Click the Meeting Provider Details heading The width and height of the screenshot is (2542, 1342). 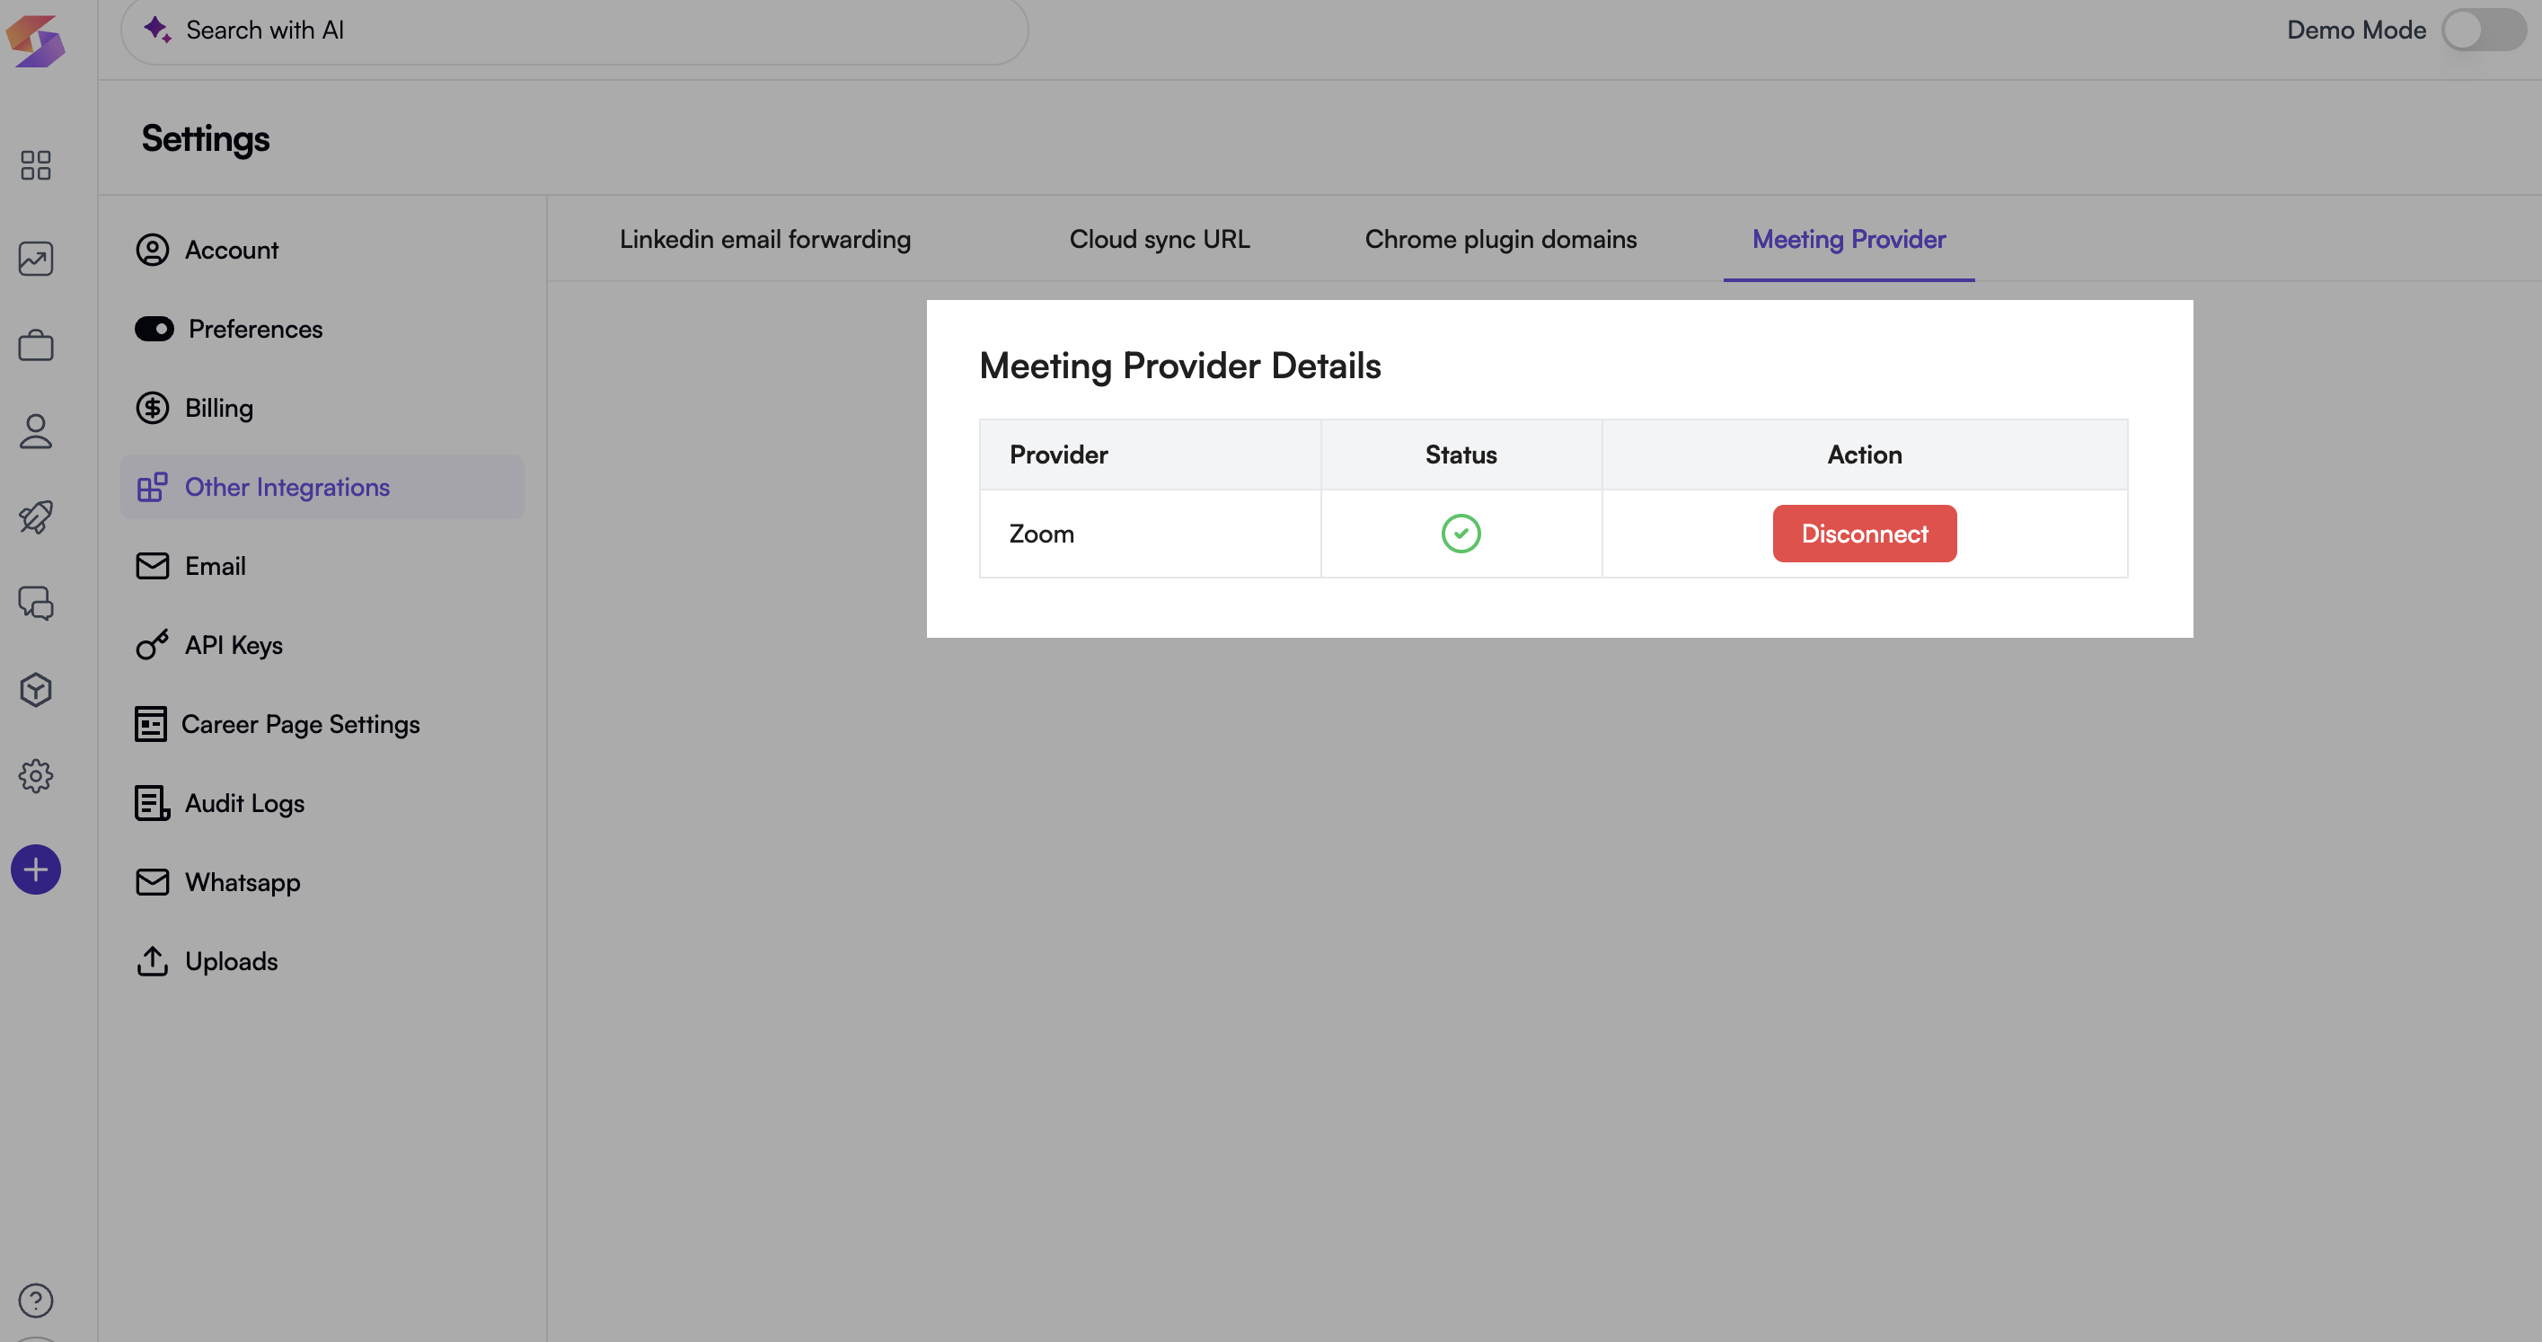coord(1179,366)
